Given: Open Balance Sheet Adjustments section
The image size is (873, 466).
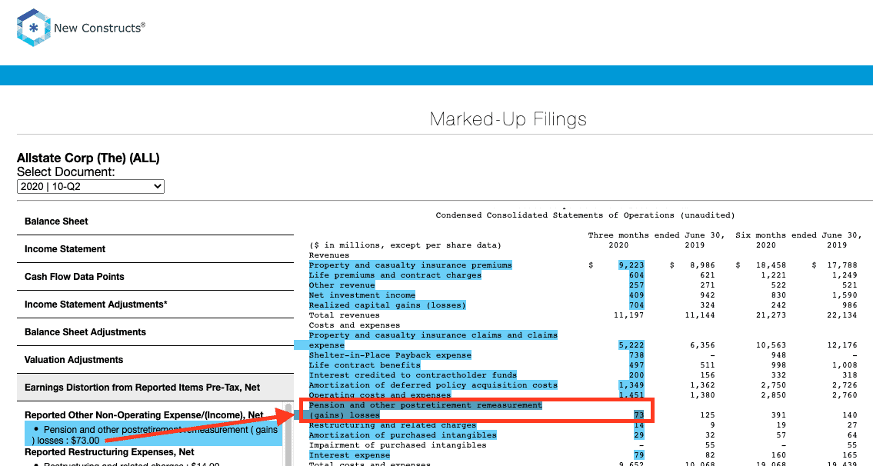Looking at the screenshot, I should pos(155,332).
